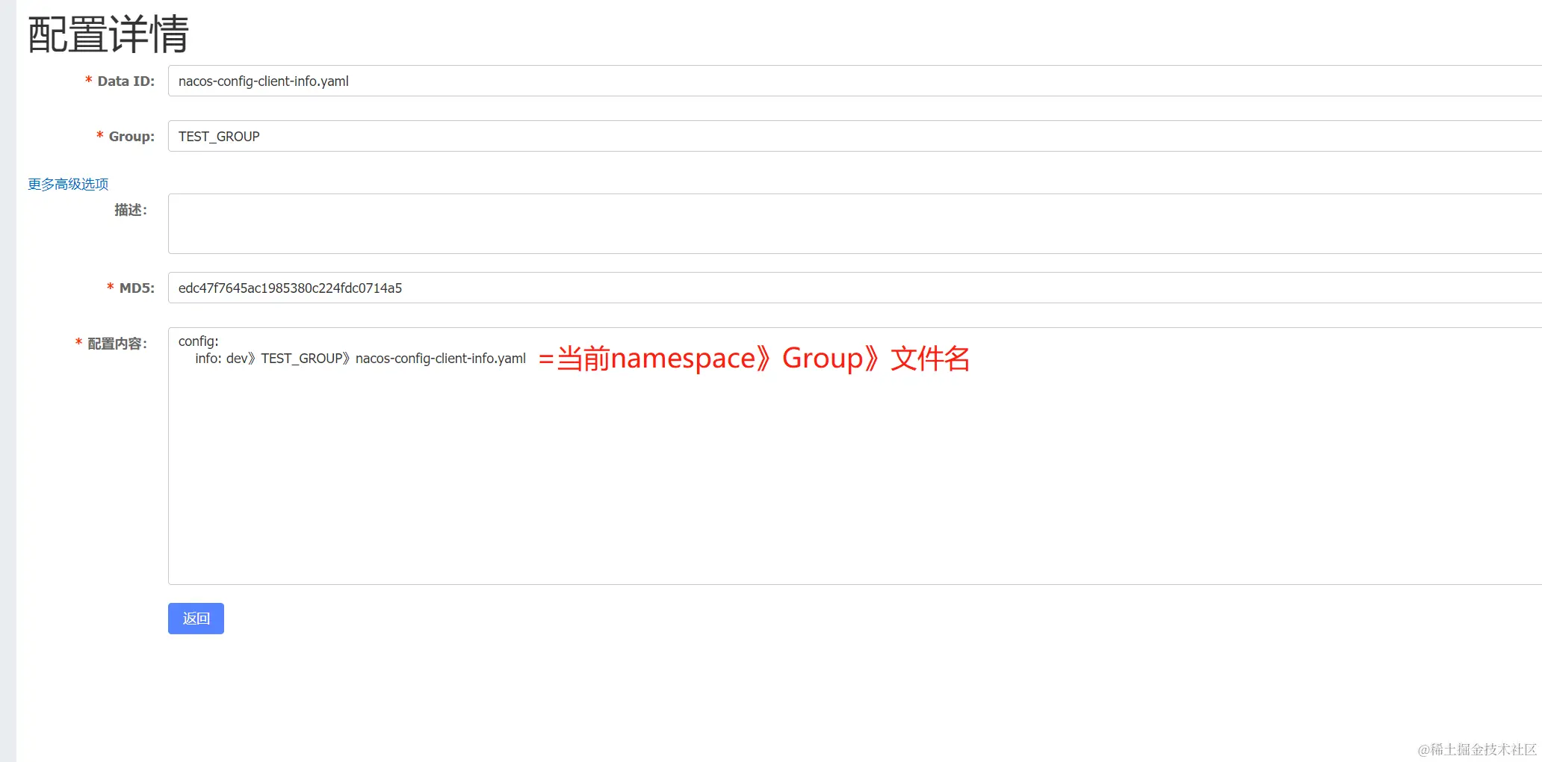Click the Data ID input field
Viewport: 1542px width, 762px height.
(855, 81)
